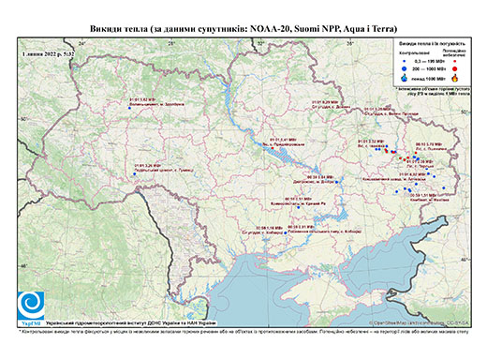
Task: Click the Humentsi cement label text
Action: [164, 168]
